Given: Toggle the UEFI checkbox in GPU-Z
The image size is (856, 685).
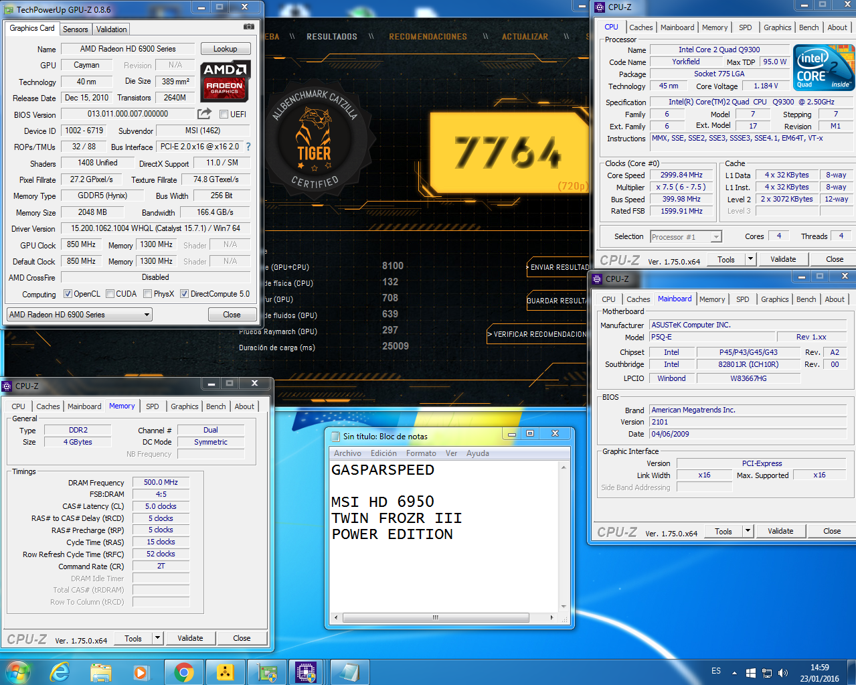Looking at the screenshot, I should point(224,114).
